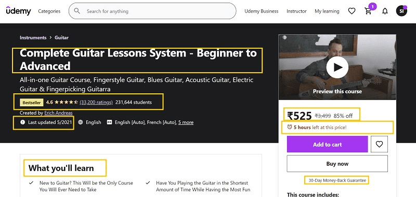Expand the '5 more' caption languages
Image resolution: width=416 pixels, height=197 pixels.
186,122
